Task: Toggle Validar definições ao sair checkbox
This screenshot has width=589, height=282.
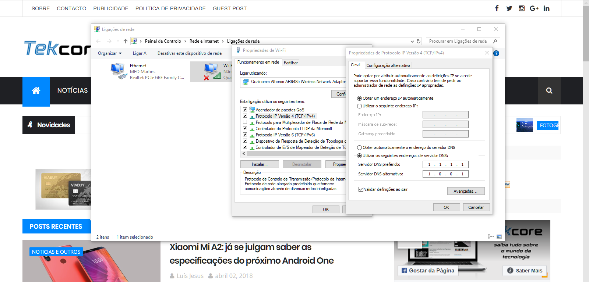Action: pyautogui.click(x=361, y=189)
